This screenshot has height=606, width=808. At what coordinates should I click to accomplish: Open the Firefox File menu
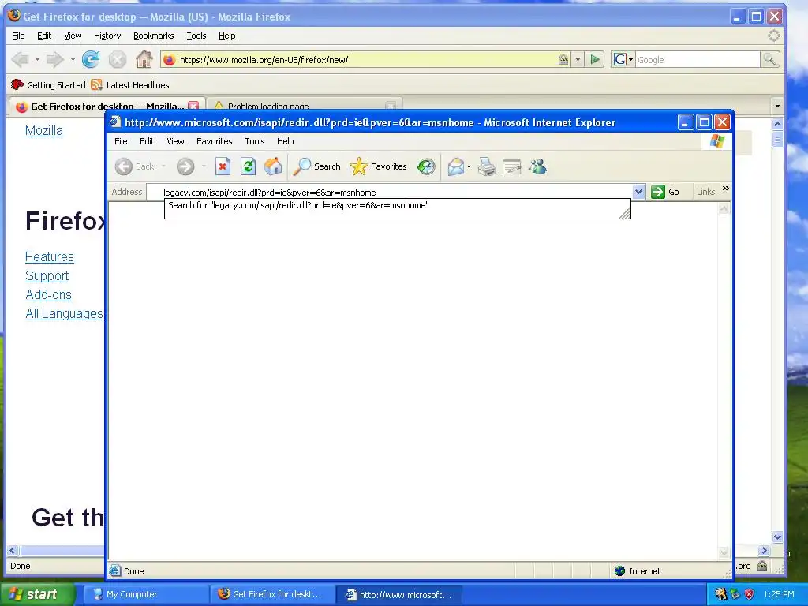[18, 36]
